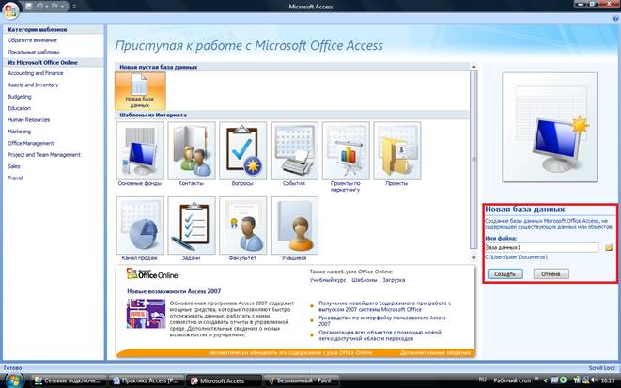The image size is (621, 388).
Task: Click the template list vertical scrollbar thumb
Action: coord(474,159)
